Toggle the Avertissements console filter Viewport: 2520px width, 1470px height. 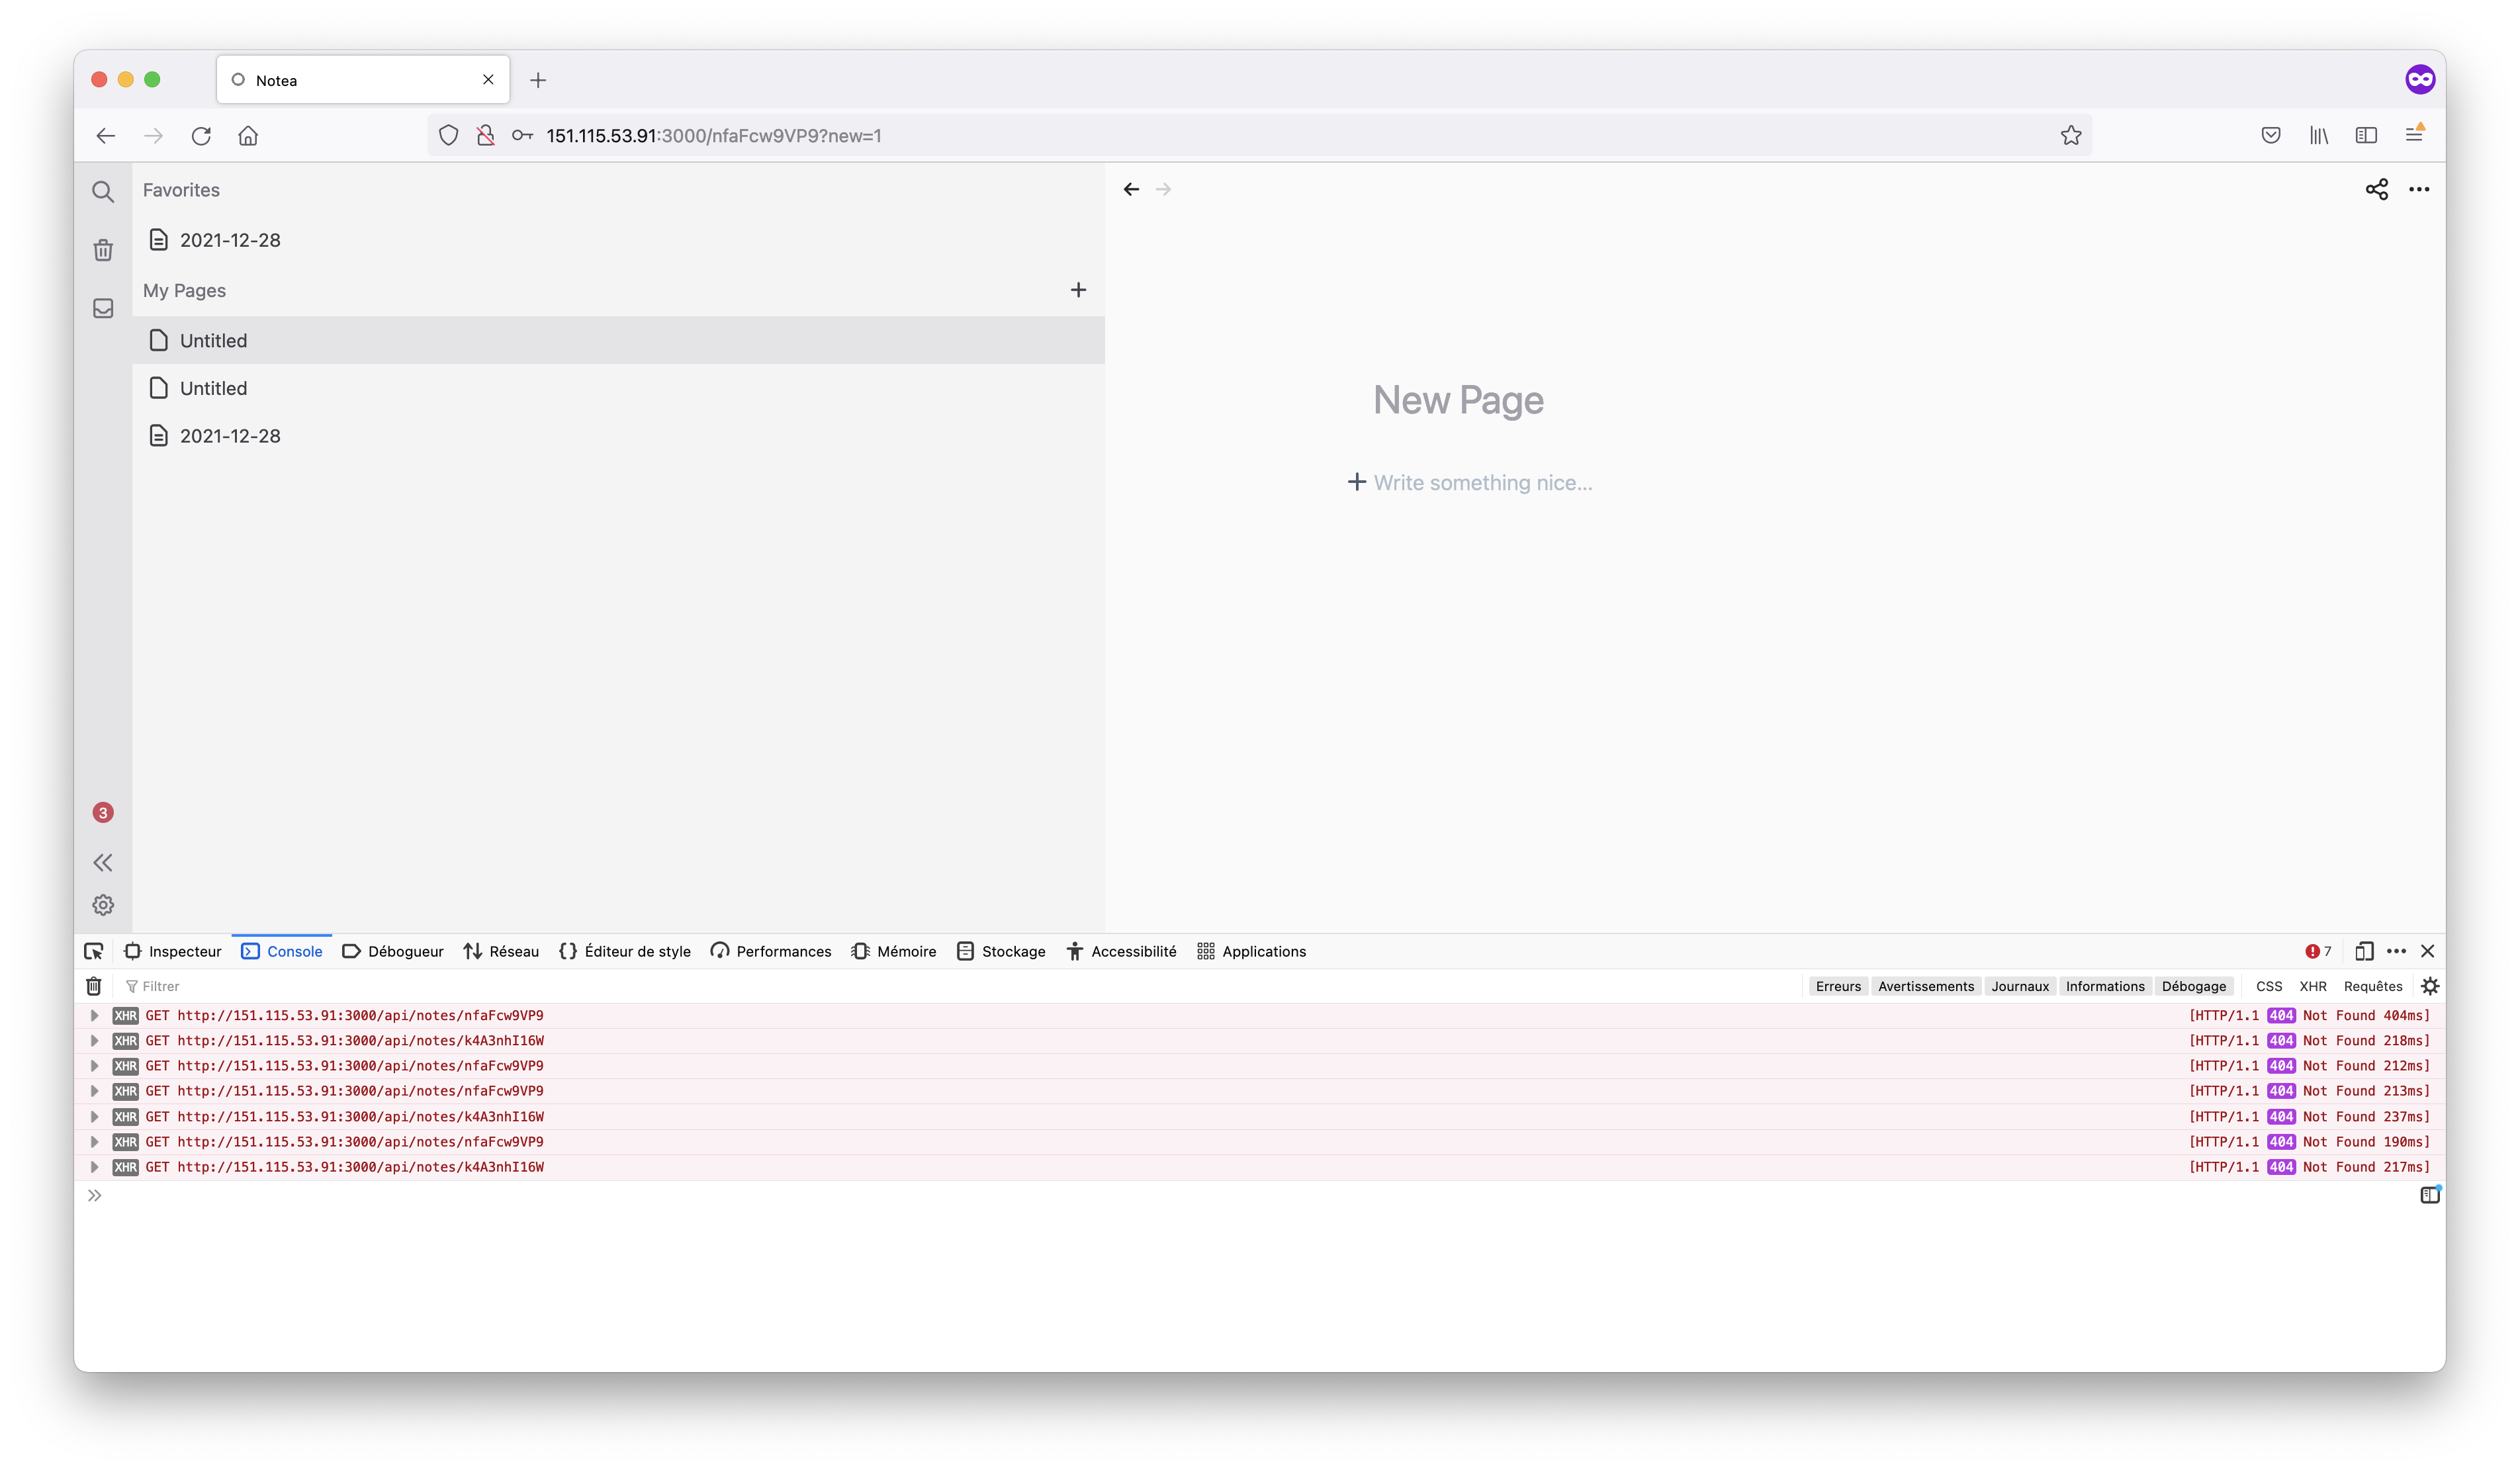point(1925,986)
